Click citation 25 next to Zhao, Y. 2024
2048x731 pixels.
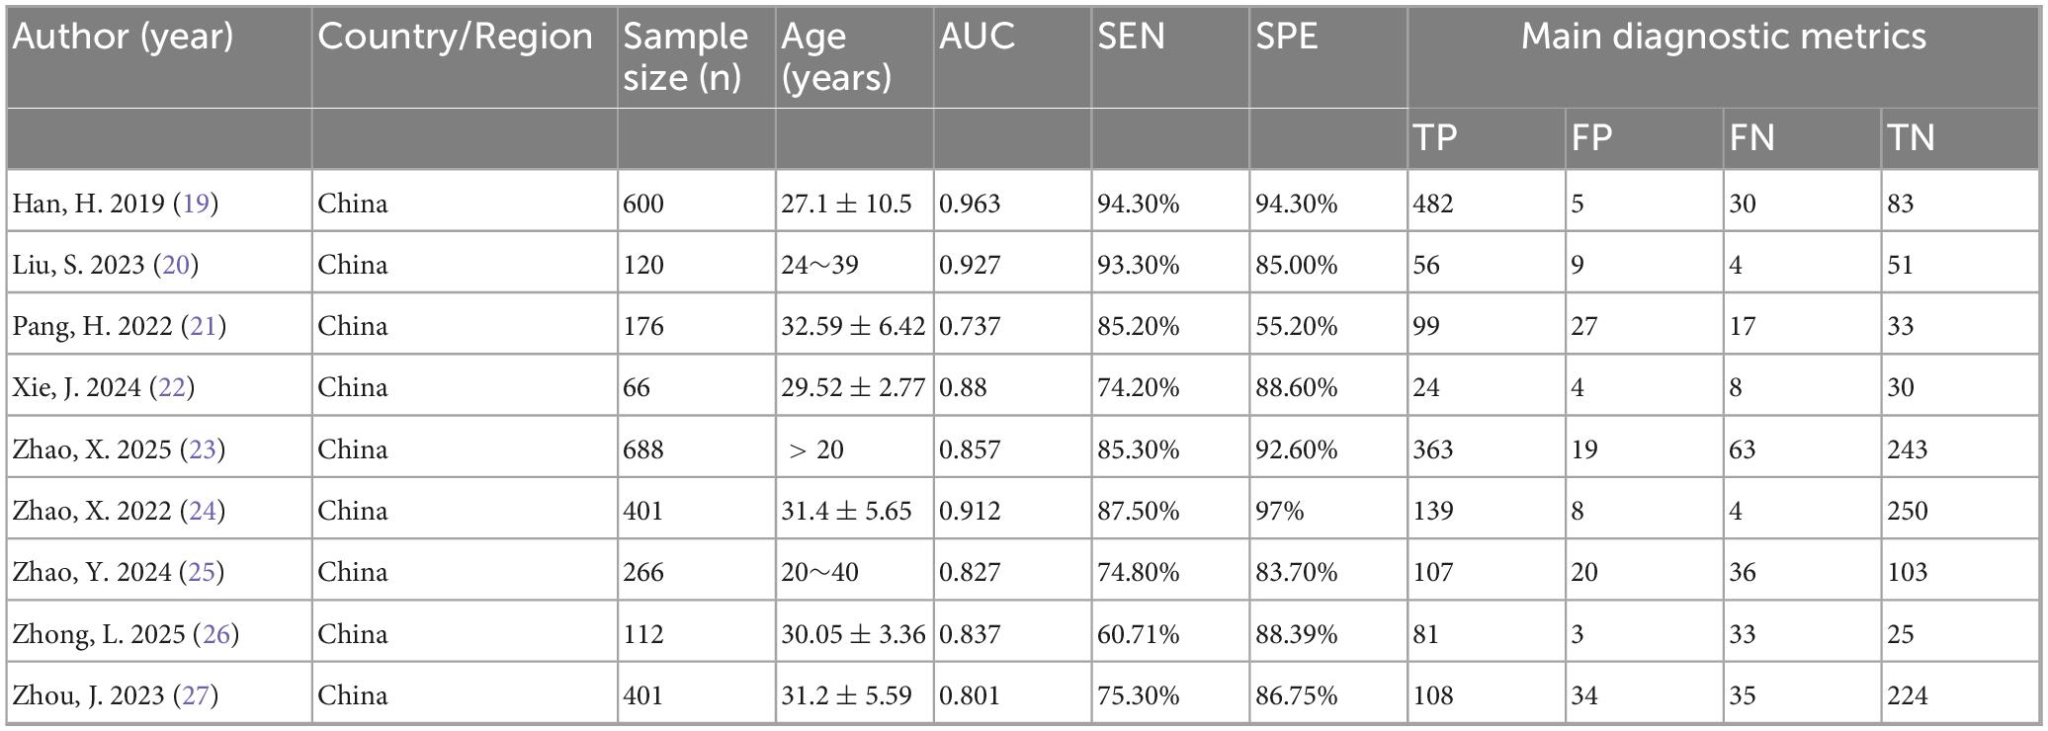(x=202, y=572)
